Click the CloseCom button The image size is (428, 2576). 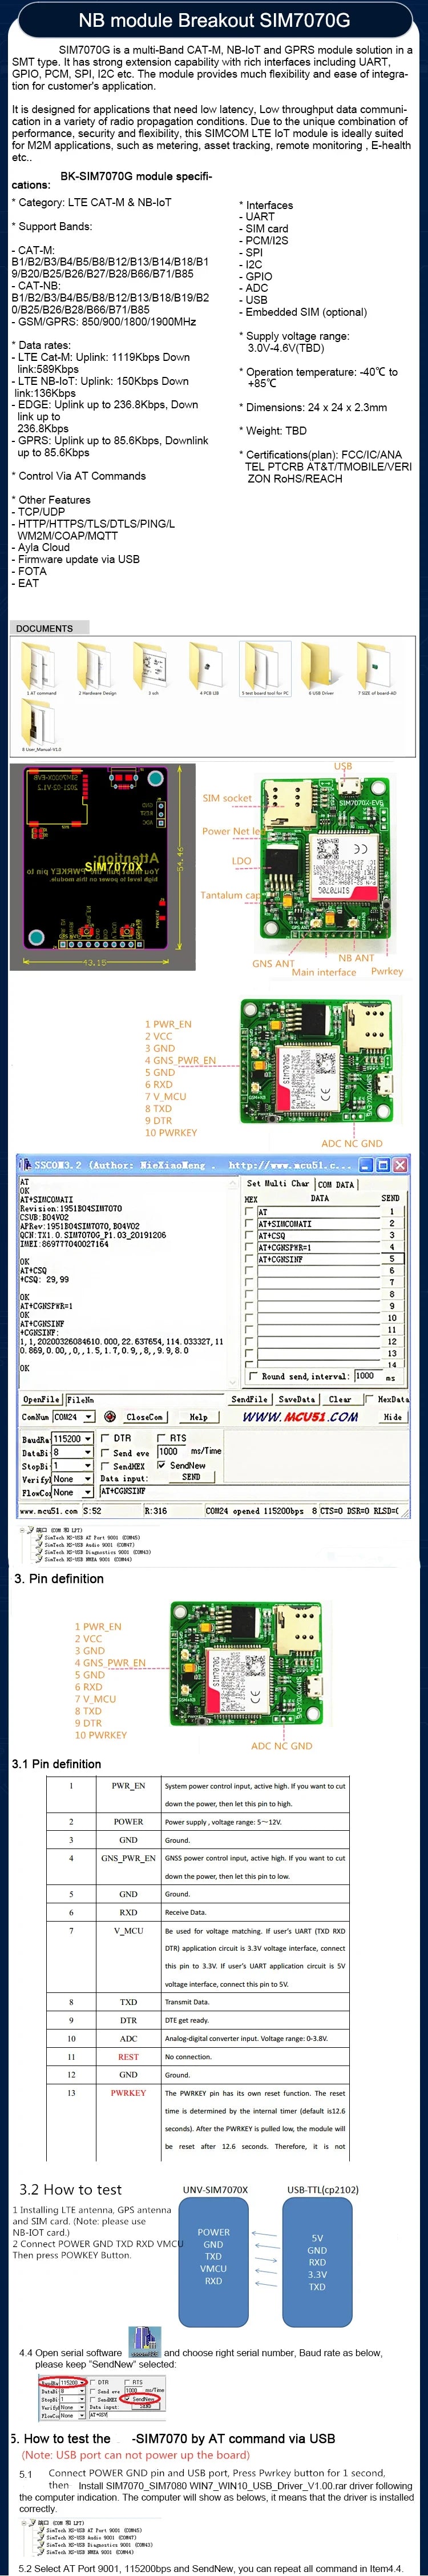point(145,1417)
